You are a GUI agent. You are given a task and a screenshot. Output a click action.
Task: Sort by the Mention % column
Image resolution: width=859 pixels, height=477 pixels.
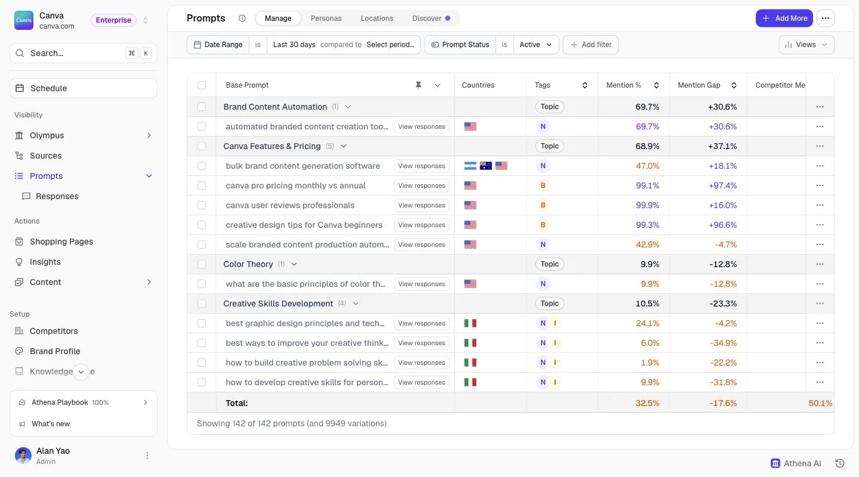(x=656, y=85)
